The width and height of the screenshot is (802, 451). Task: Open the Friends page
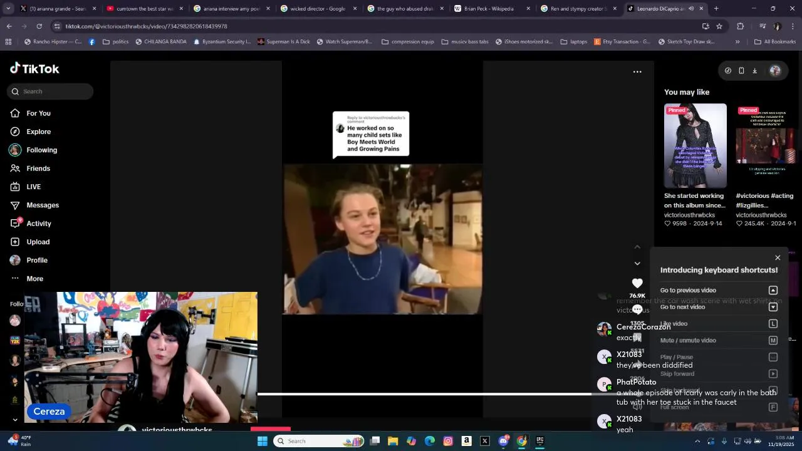(38, 168)
